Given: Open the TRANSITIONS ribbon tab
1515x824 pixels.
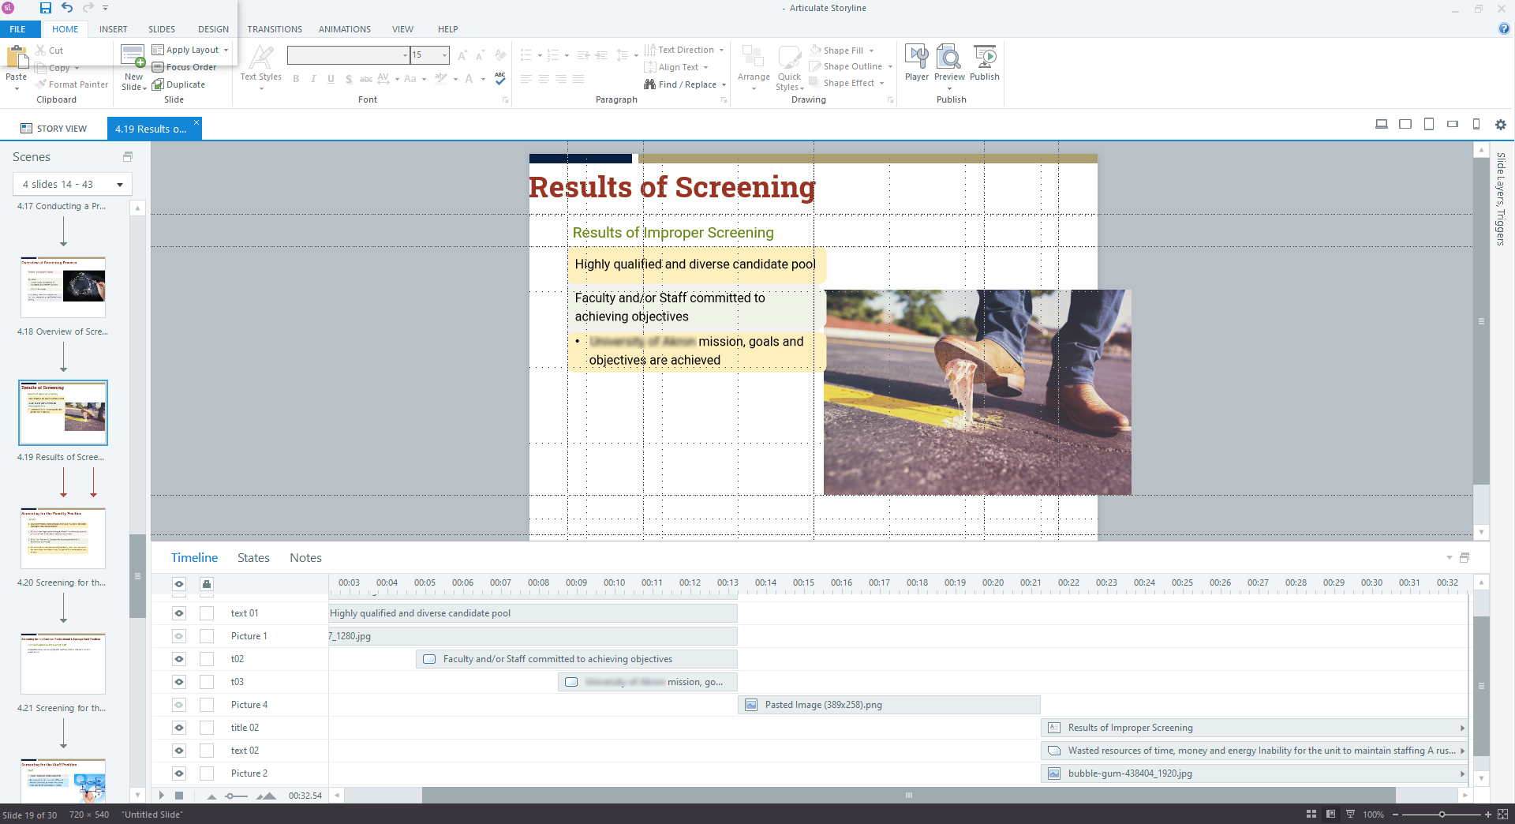Looking at the screenshot, I should 275,29.
